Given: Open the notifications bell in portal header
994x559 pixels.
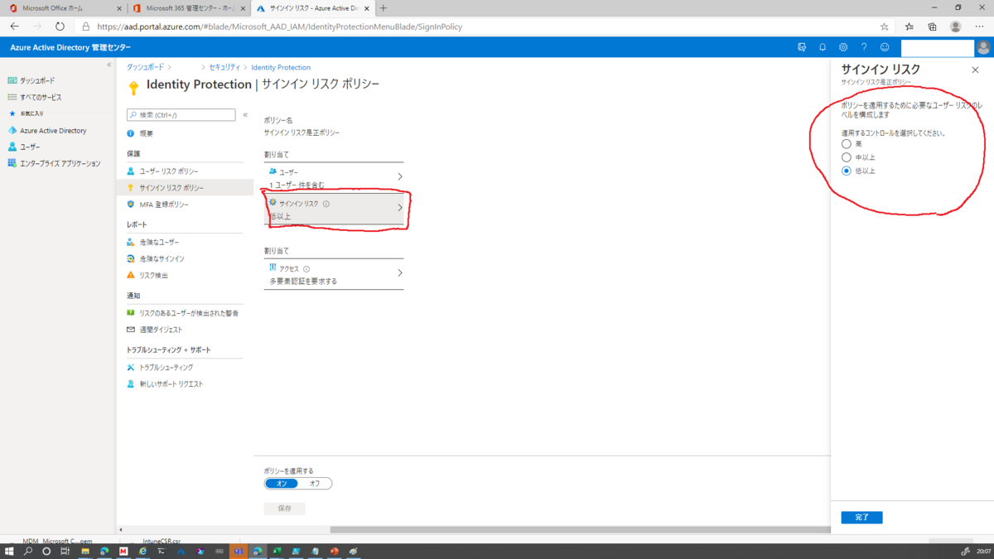Looking at the screenshot, I should tap(823, 47).
